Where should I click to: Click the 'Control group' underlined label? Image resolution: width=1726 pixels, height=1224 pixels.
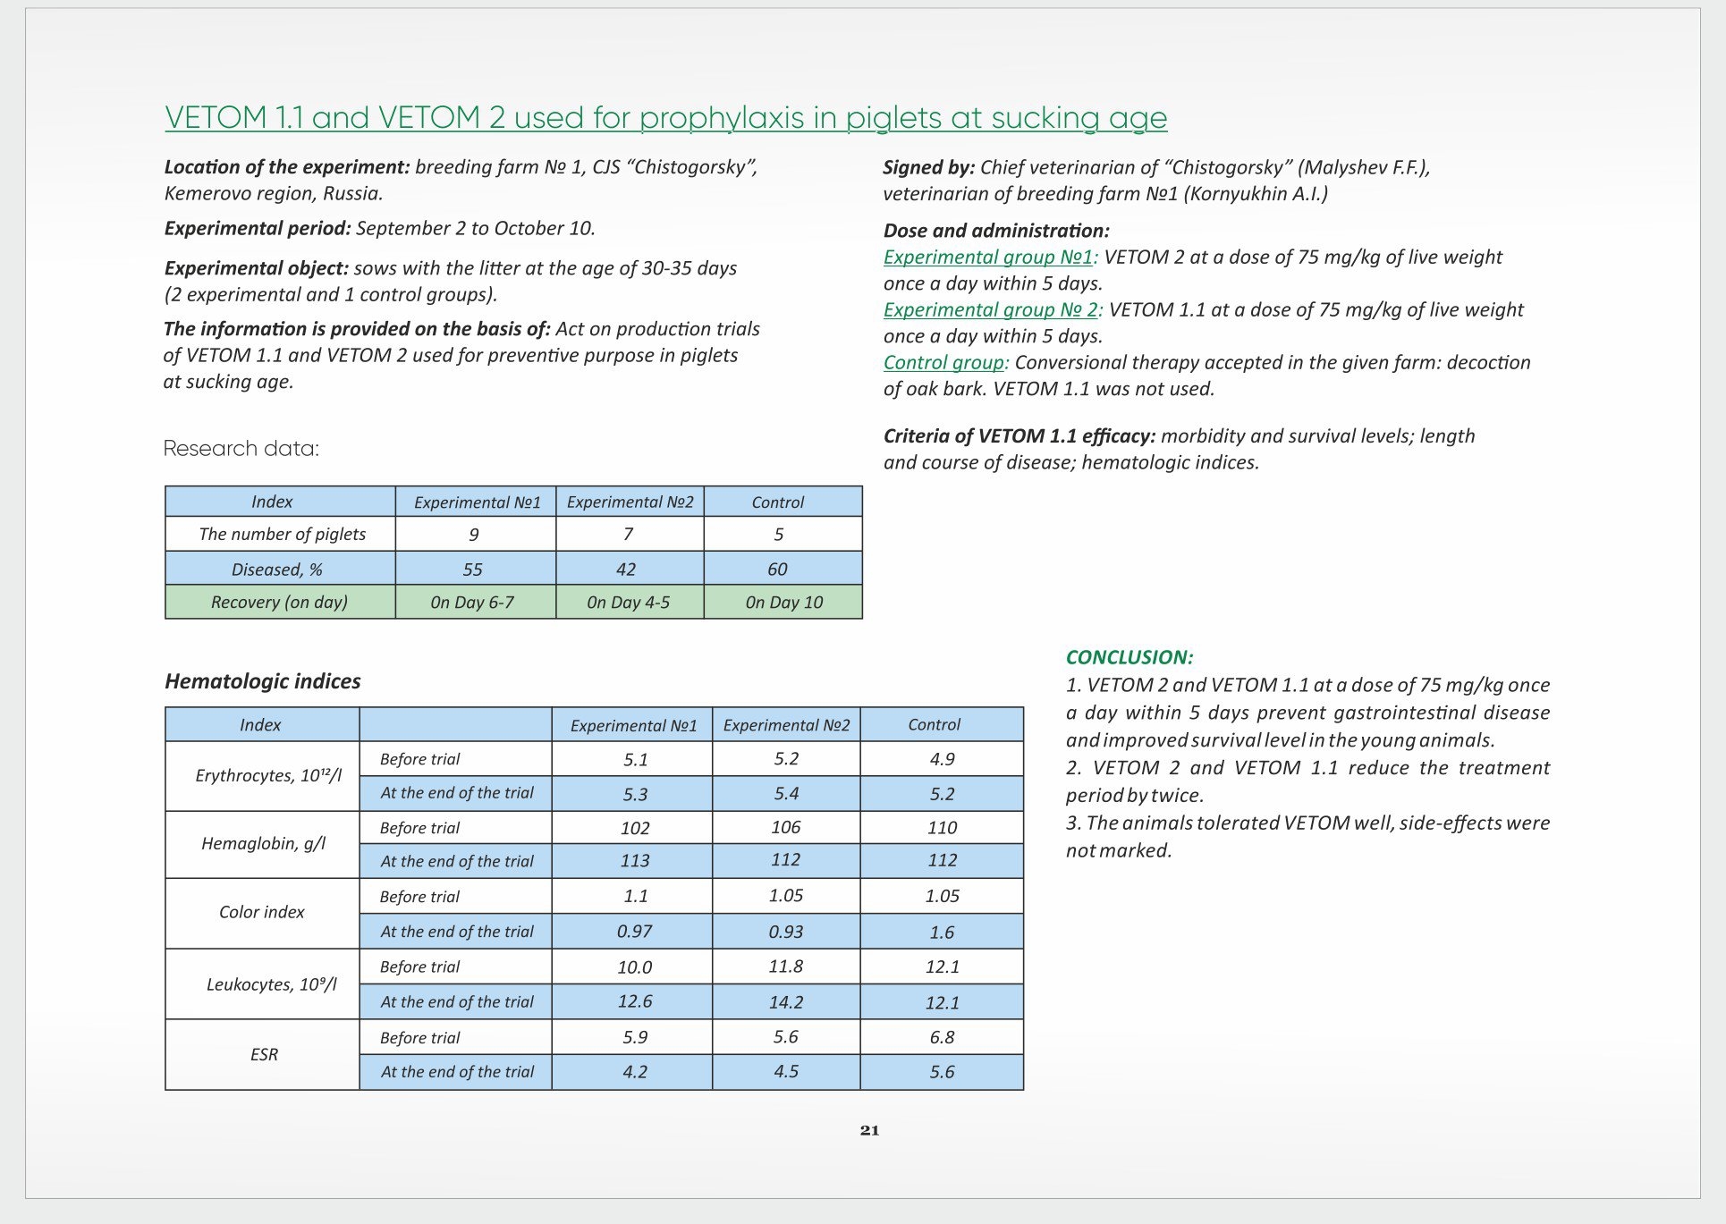point(943,363)
